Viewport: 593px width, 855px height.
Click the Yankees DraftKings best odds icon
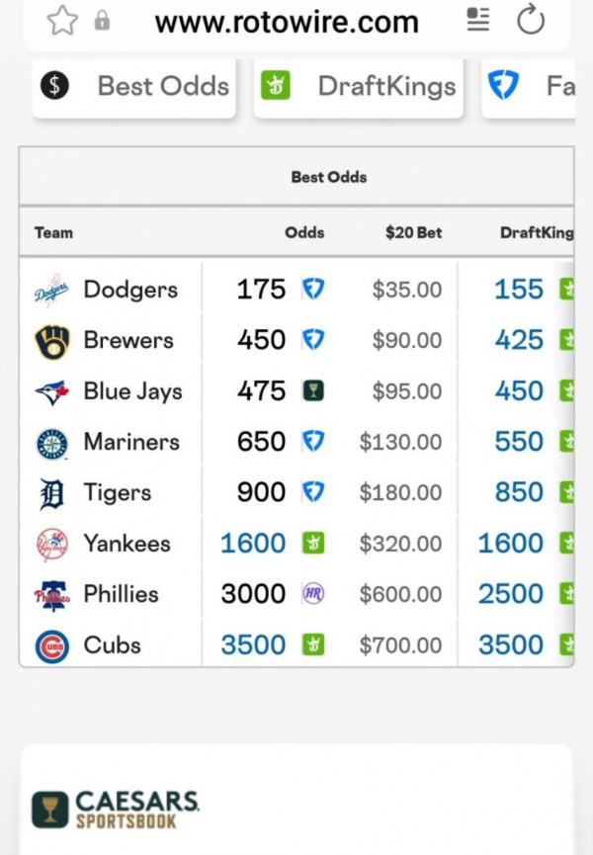coord(313,544)
